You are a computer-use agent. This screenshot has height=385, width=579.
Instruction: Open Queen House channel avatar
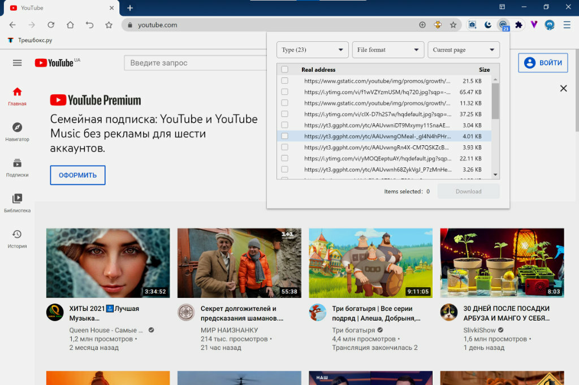pos(55,312)
